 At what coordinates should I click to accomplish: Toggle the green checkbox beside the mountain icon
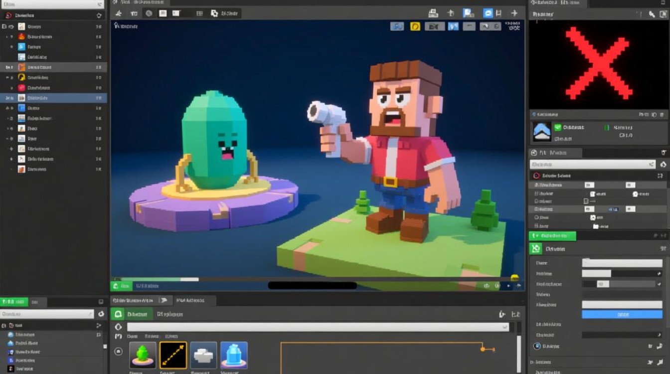click(x=558, y=128)
